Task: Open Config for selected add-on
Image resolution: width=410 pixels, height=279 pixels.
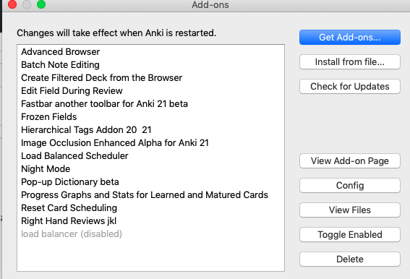Action: pos(349,185)
